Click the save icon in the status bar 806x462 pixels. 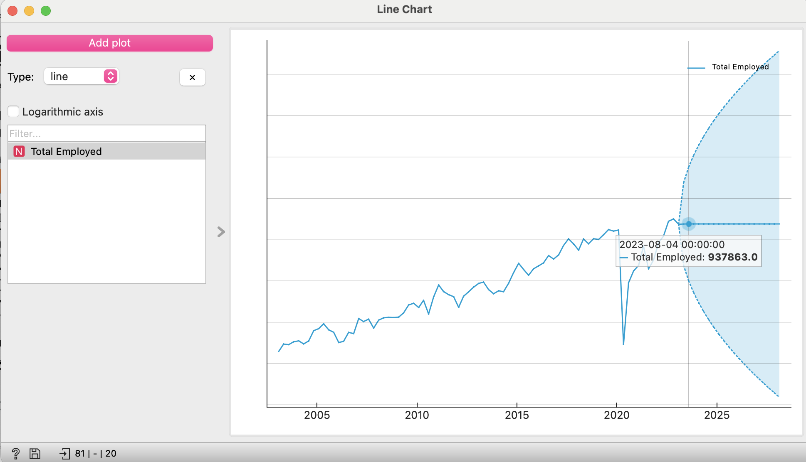pyautogui.click(x=35, y=453)
